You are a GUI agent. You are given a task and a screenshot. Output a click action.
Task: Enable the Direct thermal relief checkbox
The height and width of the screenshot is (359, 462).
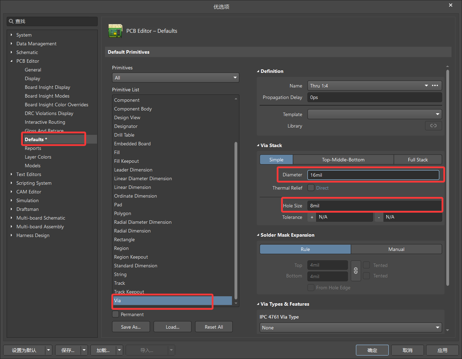coord(311,188)
